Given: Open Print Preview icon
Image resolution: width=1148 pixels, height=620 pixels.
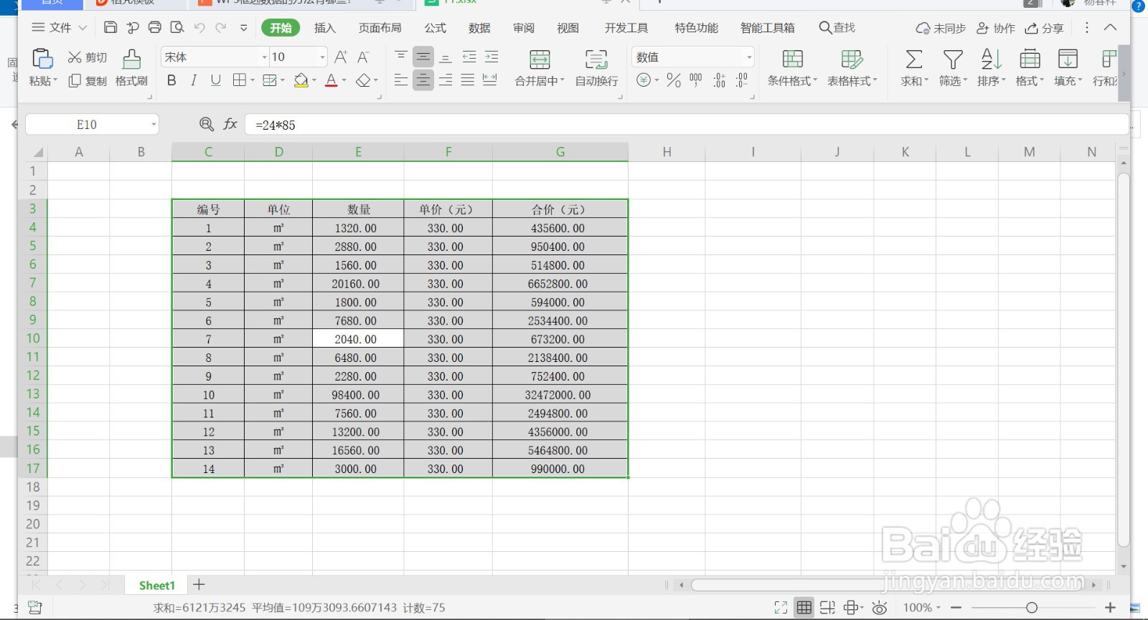Looking at the screenshot, I should pyautogui.click(x=177, y=27).
